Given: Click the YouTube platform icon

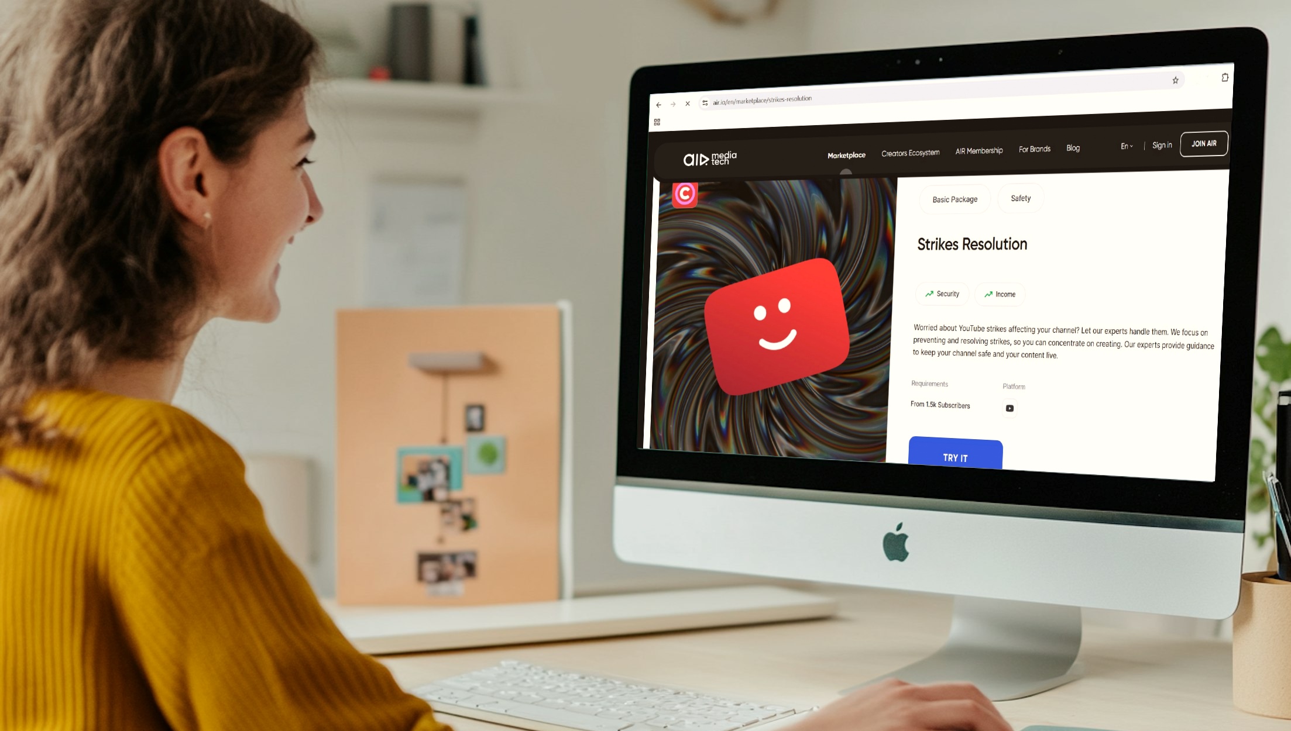Looking at the screenshot, I should 1010,408.
